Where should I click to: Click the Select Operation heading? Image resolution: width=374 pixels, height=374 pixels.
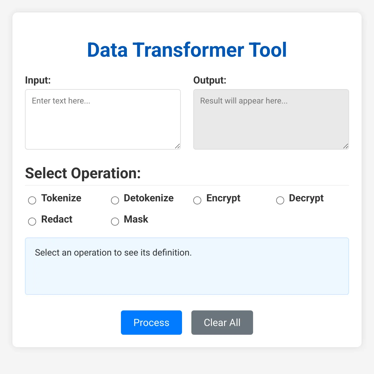pos(83,173)
